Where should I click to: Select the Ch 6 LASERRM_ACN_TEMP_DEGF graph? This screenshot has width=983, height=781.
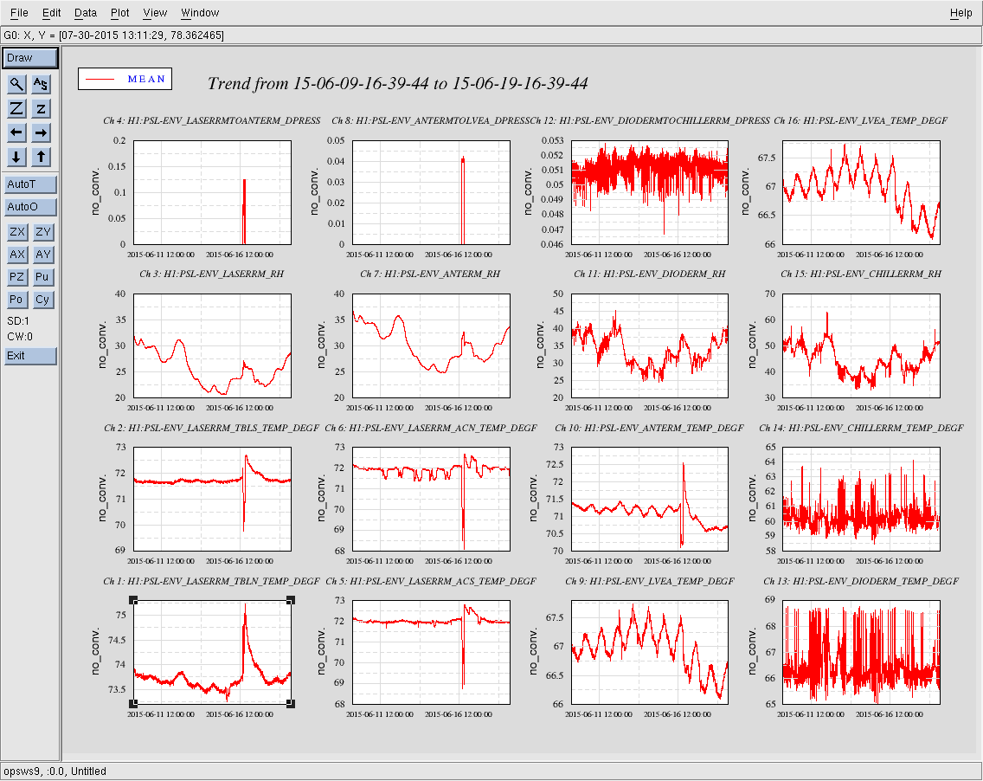tap(431, 500)
